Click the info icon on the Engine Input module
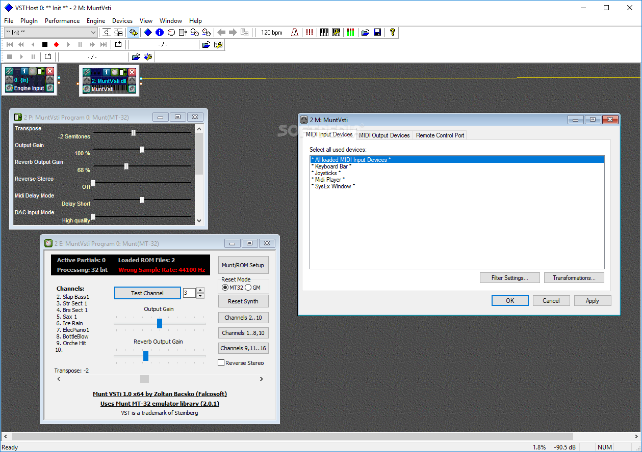Screen dimensions: 642x452 [x=24, y=71]
